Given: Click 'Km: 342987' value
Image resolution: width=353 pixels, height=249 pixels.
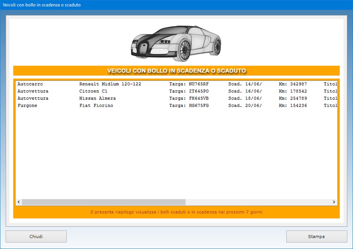Looking at the screenshot, I should [x=293, y=84].
